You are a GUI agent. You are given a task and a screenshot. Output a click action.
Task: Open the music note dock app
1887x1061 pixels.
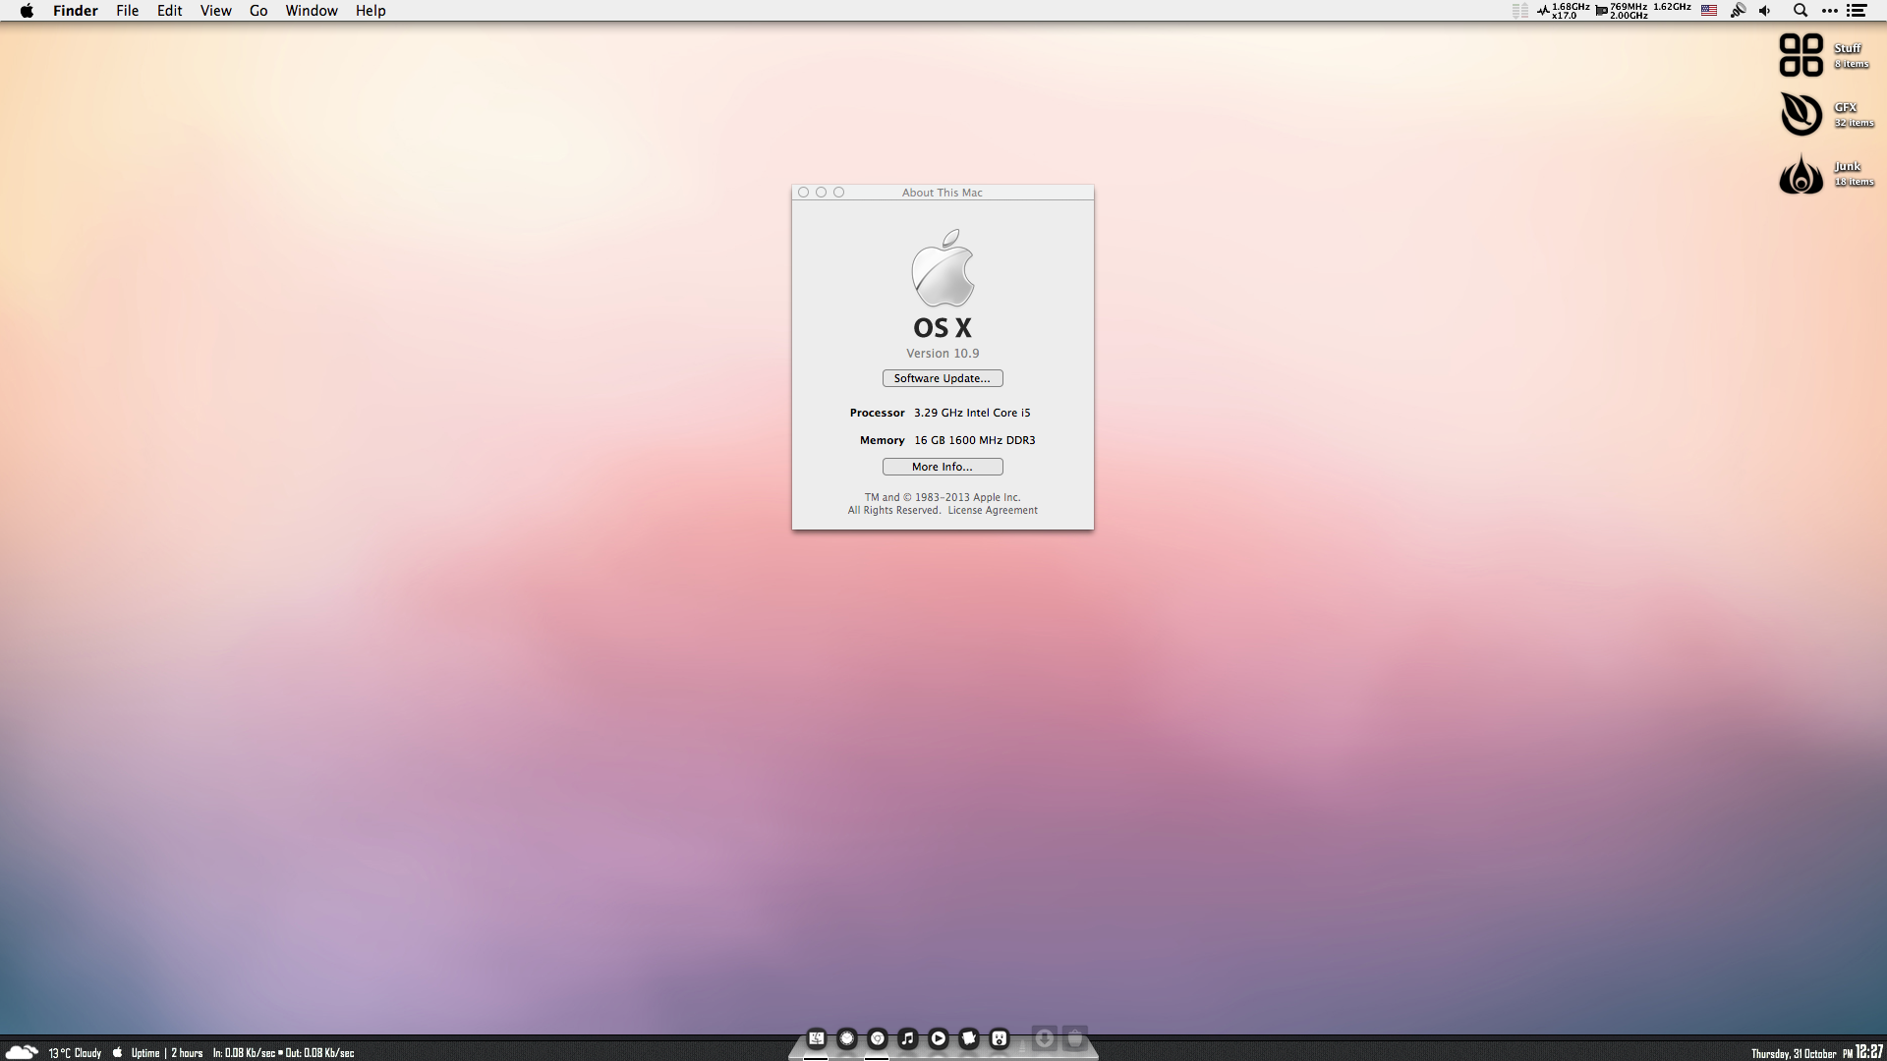[x=908, y=1038]
